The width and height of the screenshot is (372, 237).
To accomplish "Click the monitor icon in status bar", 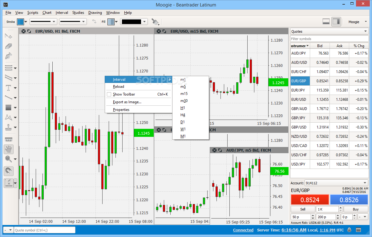I will (358, 230).
